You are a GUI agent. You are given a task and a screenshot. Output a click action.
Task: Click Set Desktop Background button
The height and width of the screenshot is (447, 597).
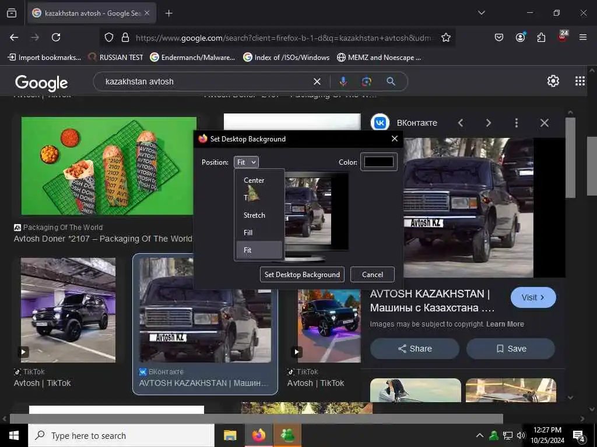coord(302,275)
